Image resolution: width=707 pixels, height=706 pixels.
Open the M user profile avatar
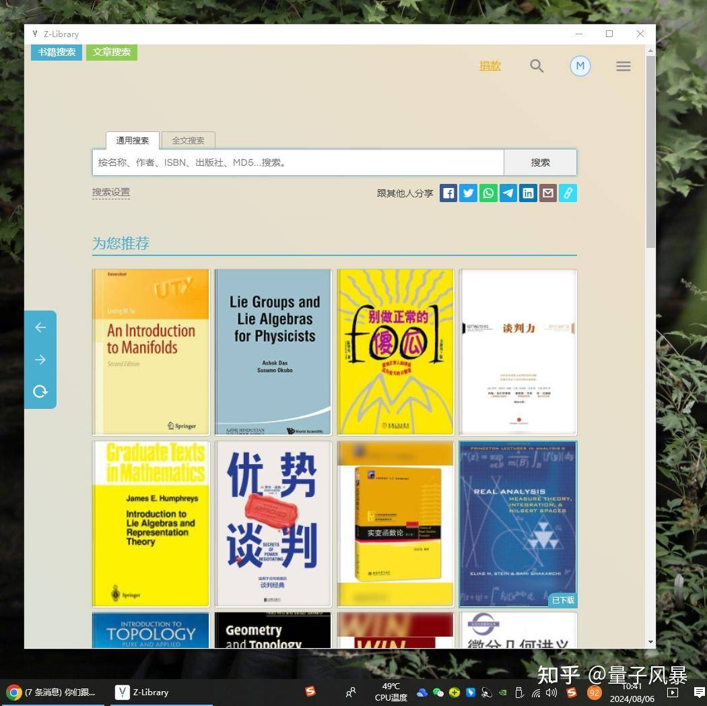pos(580,66)
